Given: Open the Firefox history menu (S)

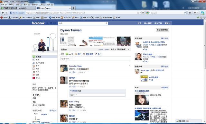Looking at the screenshot, I should (27, 4).
